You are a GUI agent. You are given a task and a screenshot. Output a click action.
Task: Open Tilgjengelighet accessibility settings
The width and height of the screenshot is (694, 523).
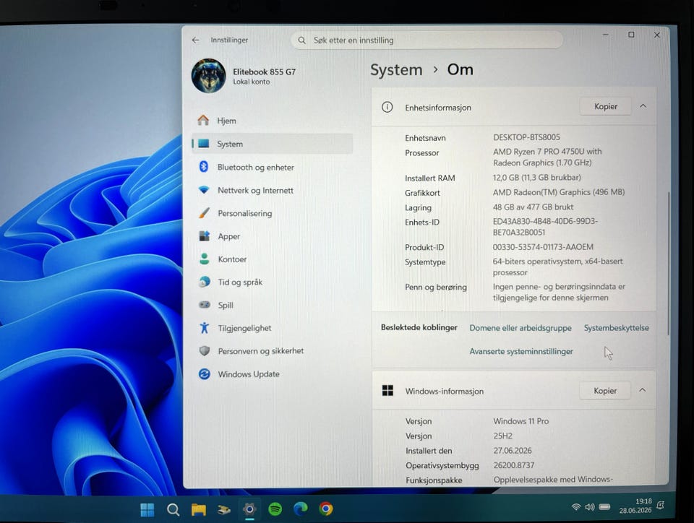[x=273, y=328]
